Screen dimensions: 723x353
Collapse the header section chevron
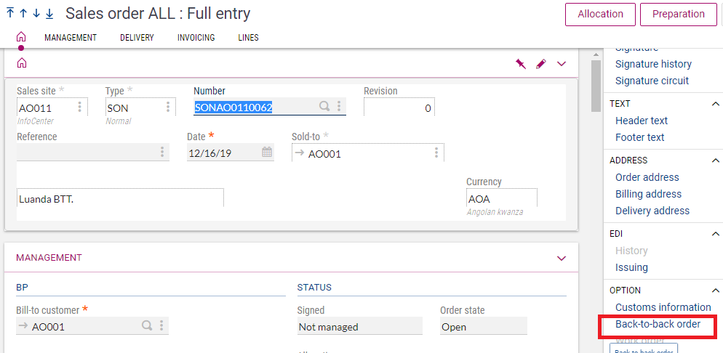click(561, 64)
